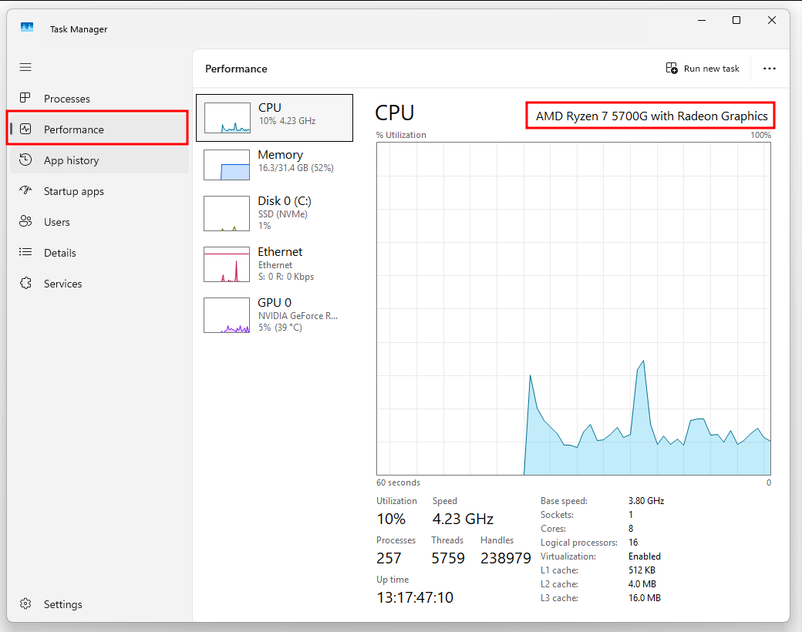This screenshot has width=802, height=632.
Task: Open the Details page label
Action: point(60,253)
